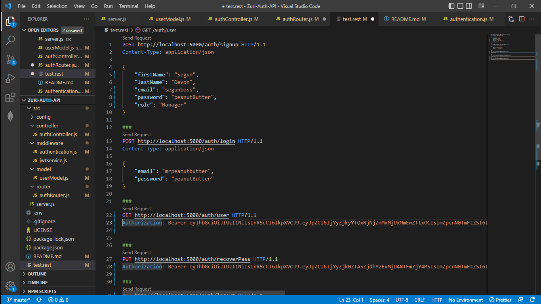Toggle the Panel visibility
541x304 pixels.
pyautogui.click(x=460, y=6)
